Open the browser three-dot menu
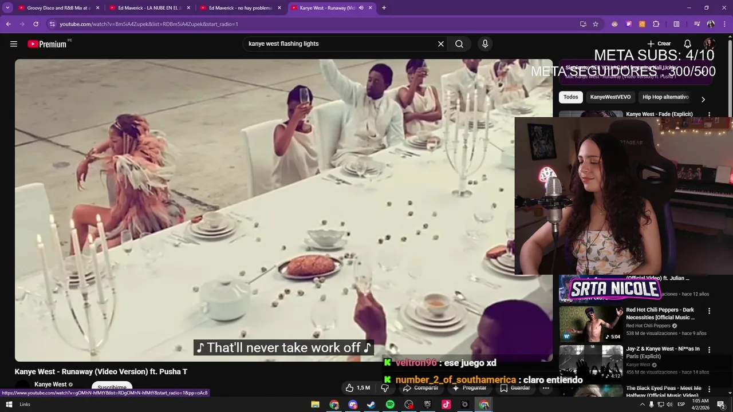733x412 pixels. click(724, 24)
